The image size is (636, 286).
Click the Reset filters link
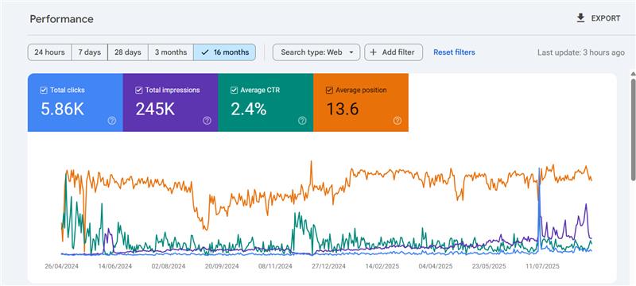pos(454,52)
